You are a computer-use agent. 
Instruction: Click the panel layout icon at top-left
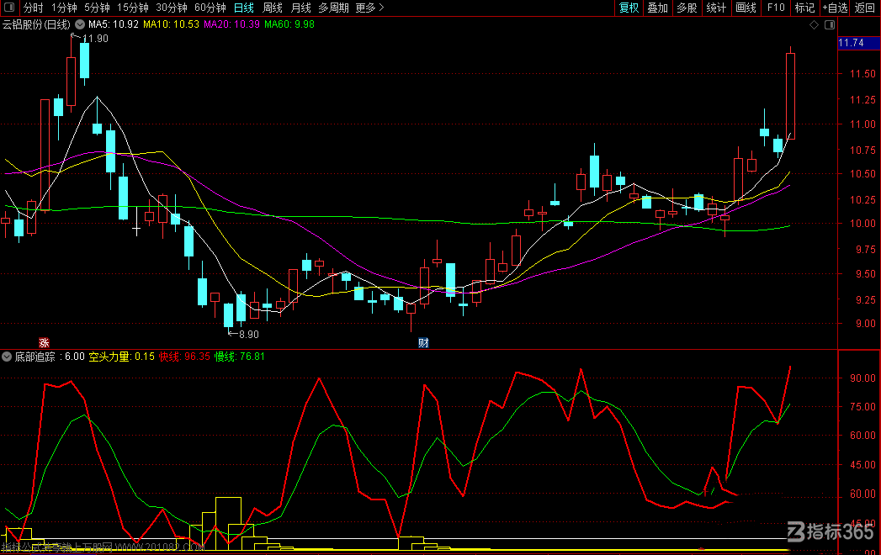9,8
